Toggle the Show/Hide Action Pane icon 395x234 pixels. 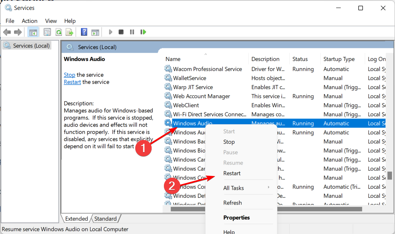point(95,32)
